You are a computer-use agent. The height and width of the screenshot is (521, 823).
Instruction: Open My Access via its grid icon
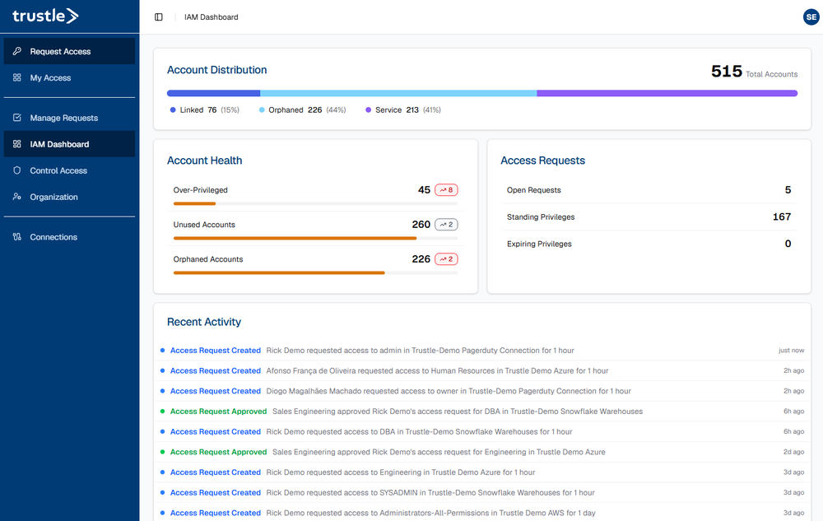[x=16, y=77]
